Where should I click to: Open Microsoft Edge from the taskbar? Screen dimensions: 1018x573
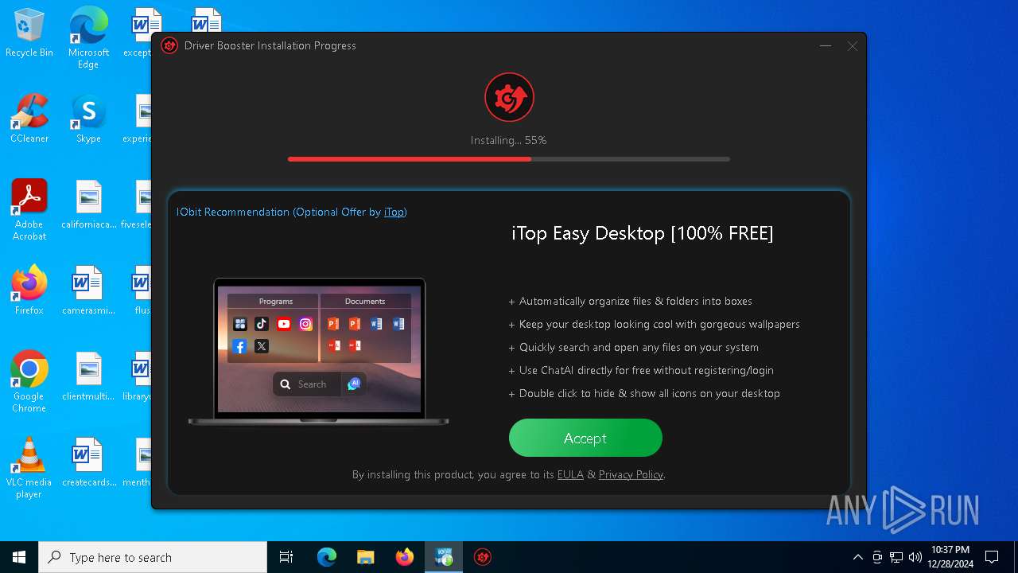coord(327,557)
